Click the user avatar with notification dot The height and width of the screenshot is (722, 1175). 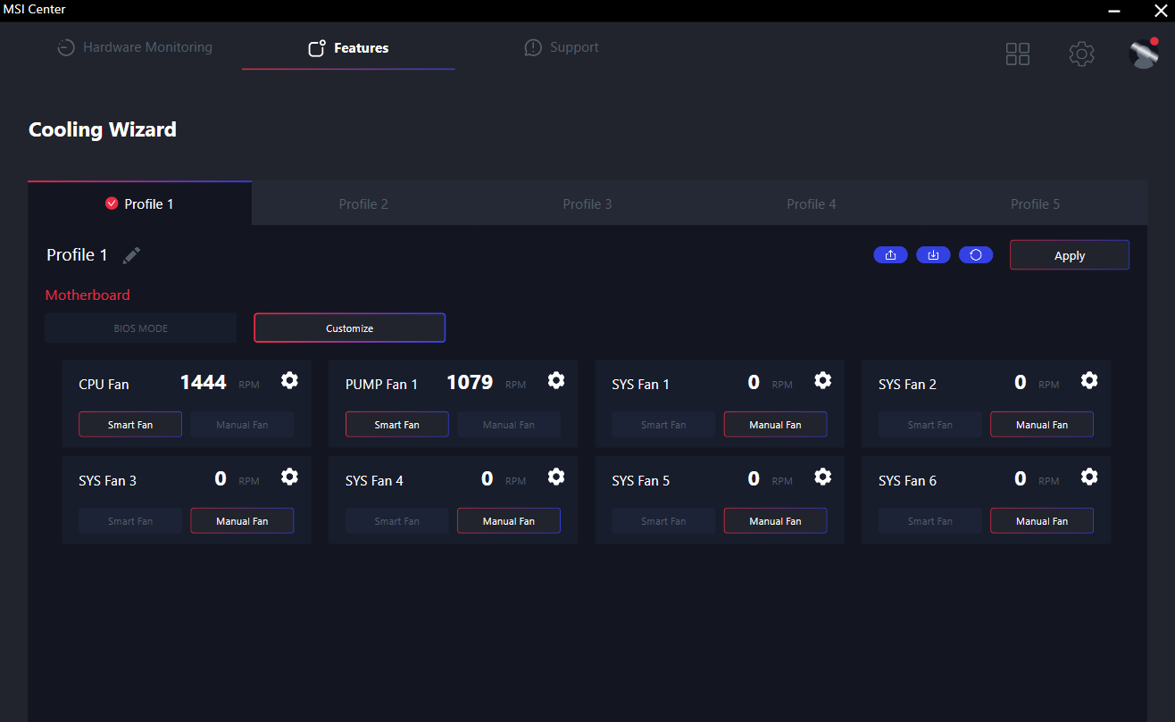1144,54
